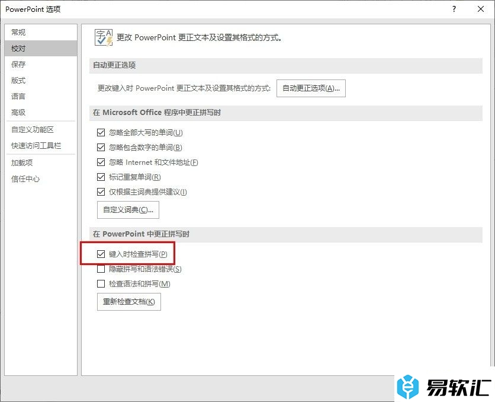Go to 版式 settings
This screenshot has width=495, height=402.
coord(41,81)
